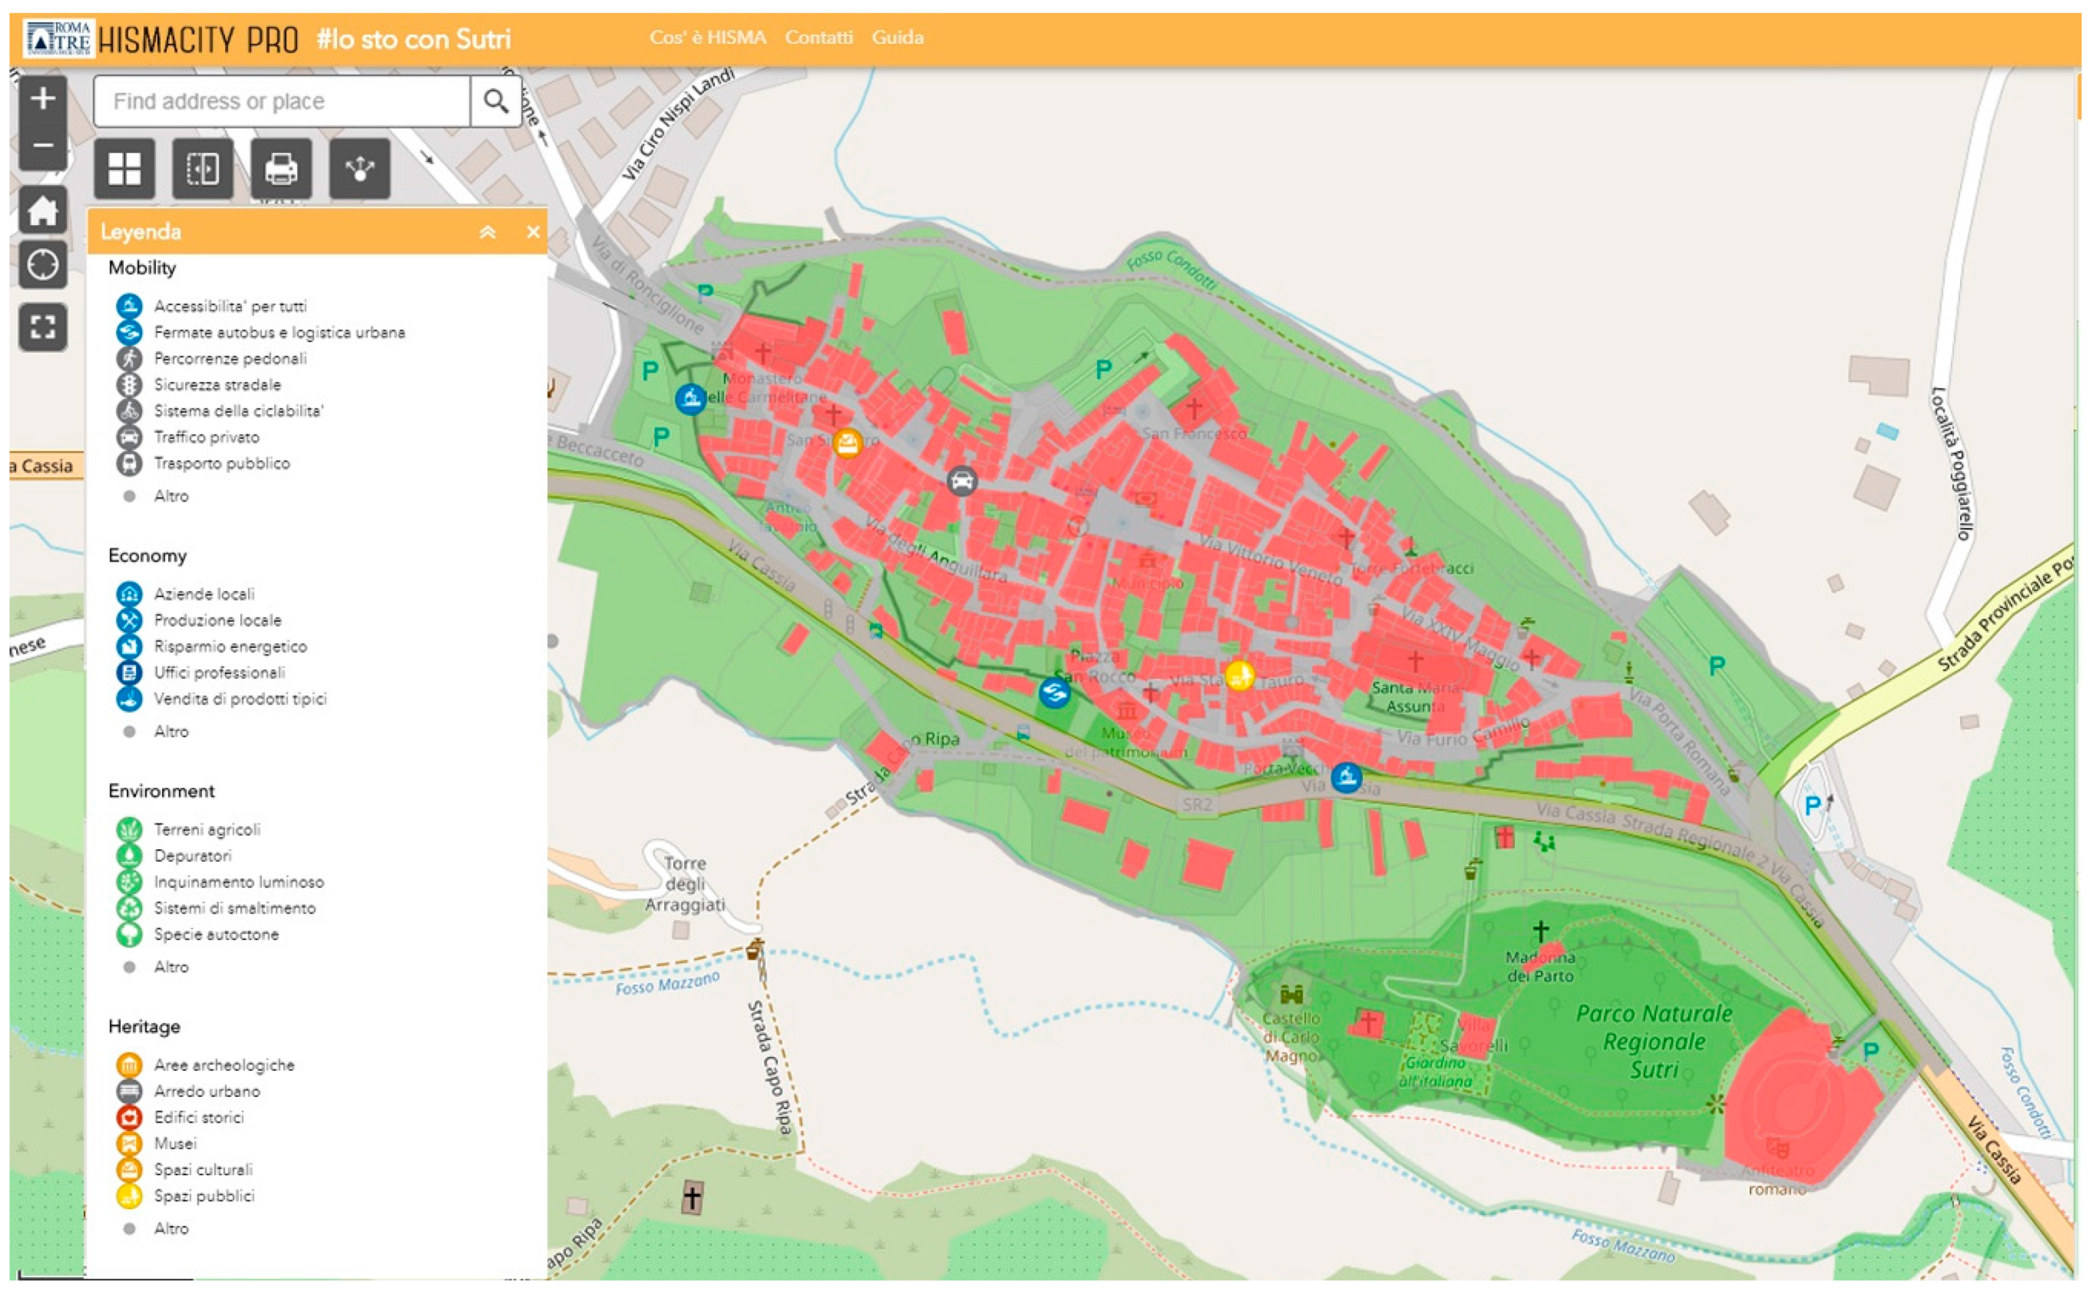Close the Leyenda legend panel
This screenshot has height=1294, width=2089.
pos(533,232)
